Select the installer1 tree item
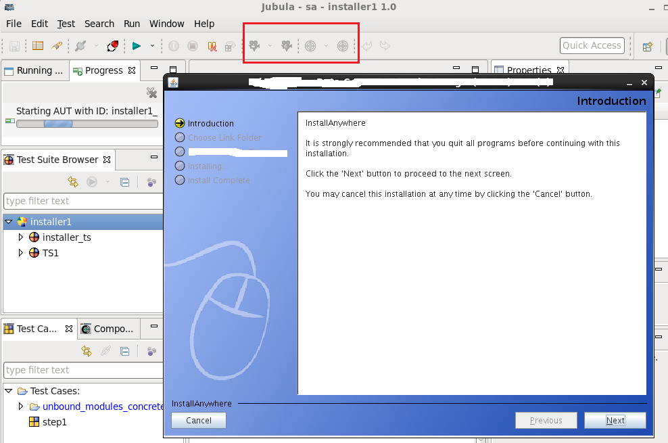668x443 pixels. (x=51, y=222)
